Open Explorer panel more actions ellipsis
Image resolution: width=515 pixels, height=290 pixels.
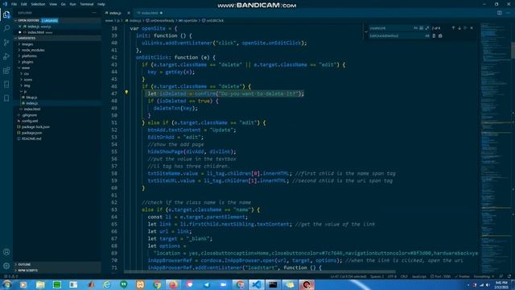(94, 13)
